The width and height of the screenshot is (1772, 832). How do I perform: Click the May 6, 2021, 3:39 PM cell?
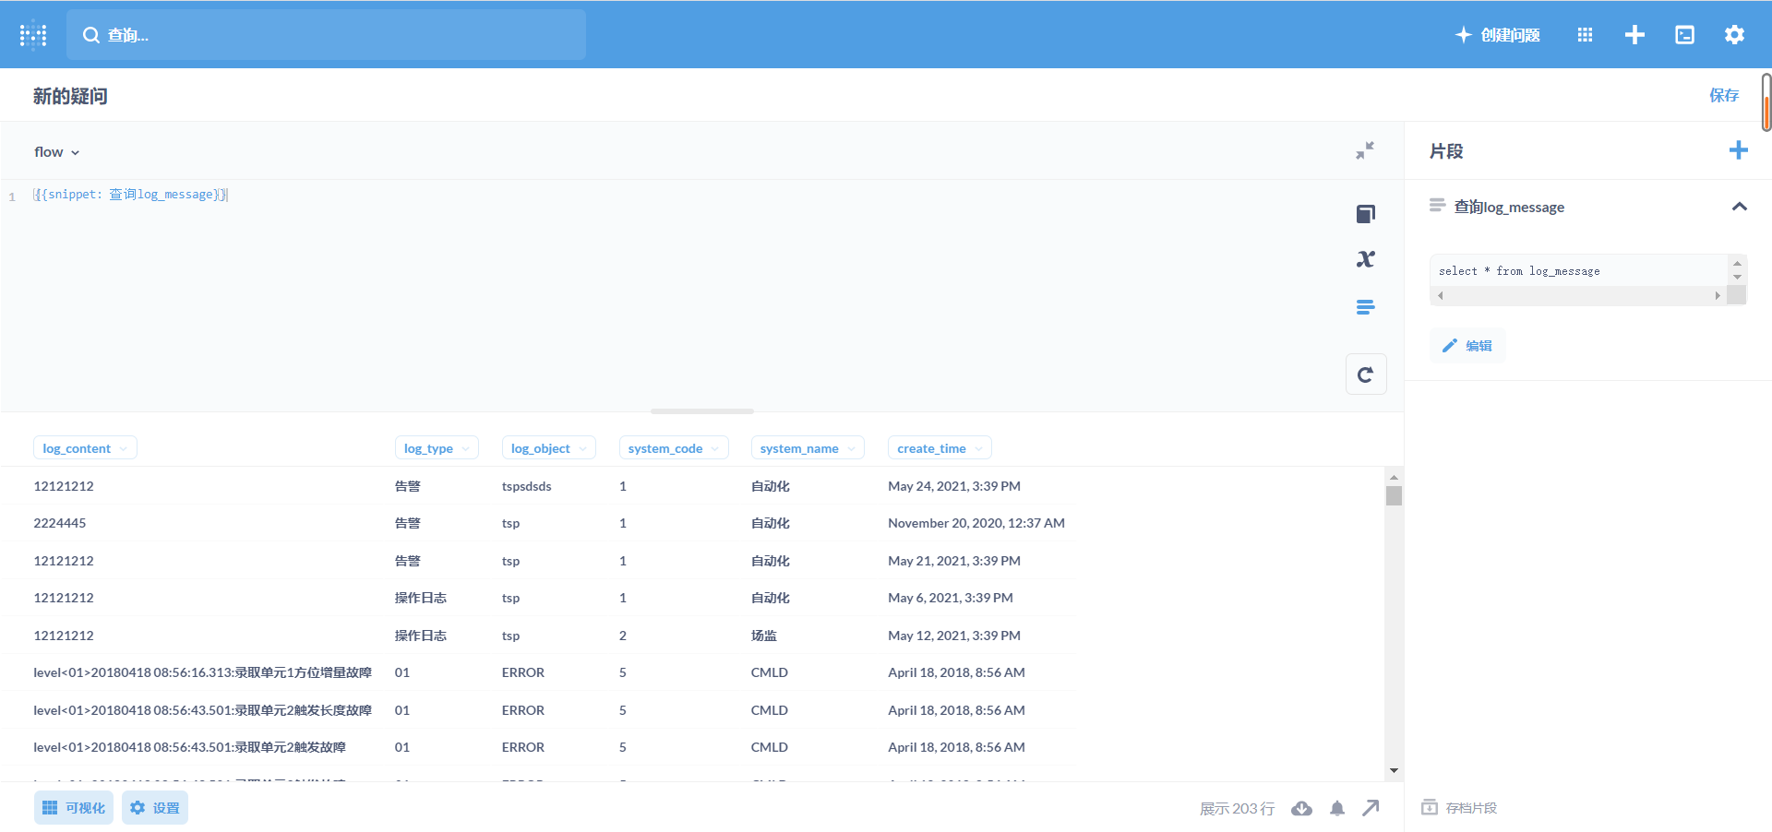(x=951, y=598)
